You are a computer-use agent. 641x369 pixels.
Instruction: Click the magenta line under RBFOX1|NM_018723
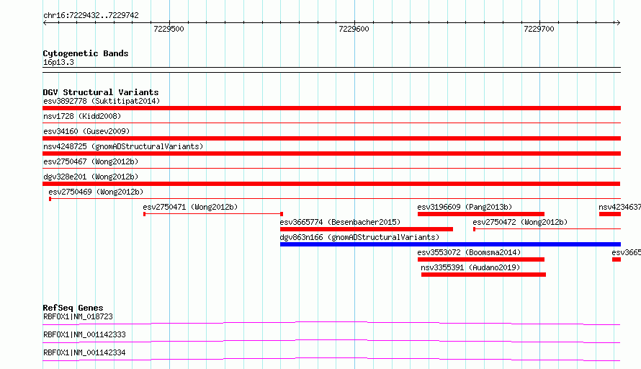coord(331,324)
